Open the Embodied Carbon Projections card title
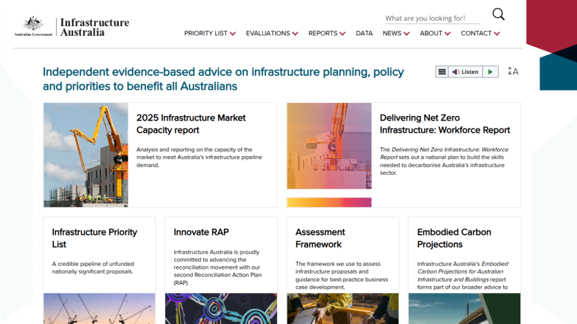Image resolution: width=577 pixels, height=324 pixels. pos(454,238)
